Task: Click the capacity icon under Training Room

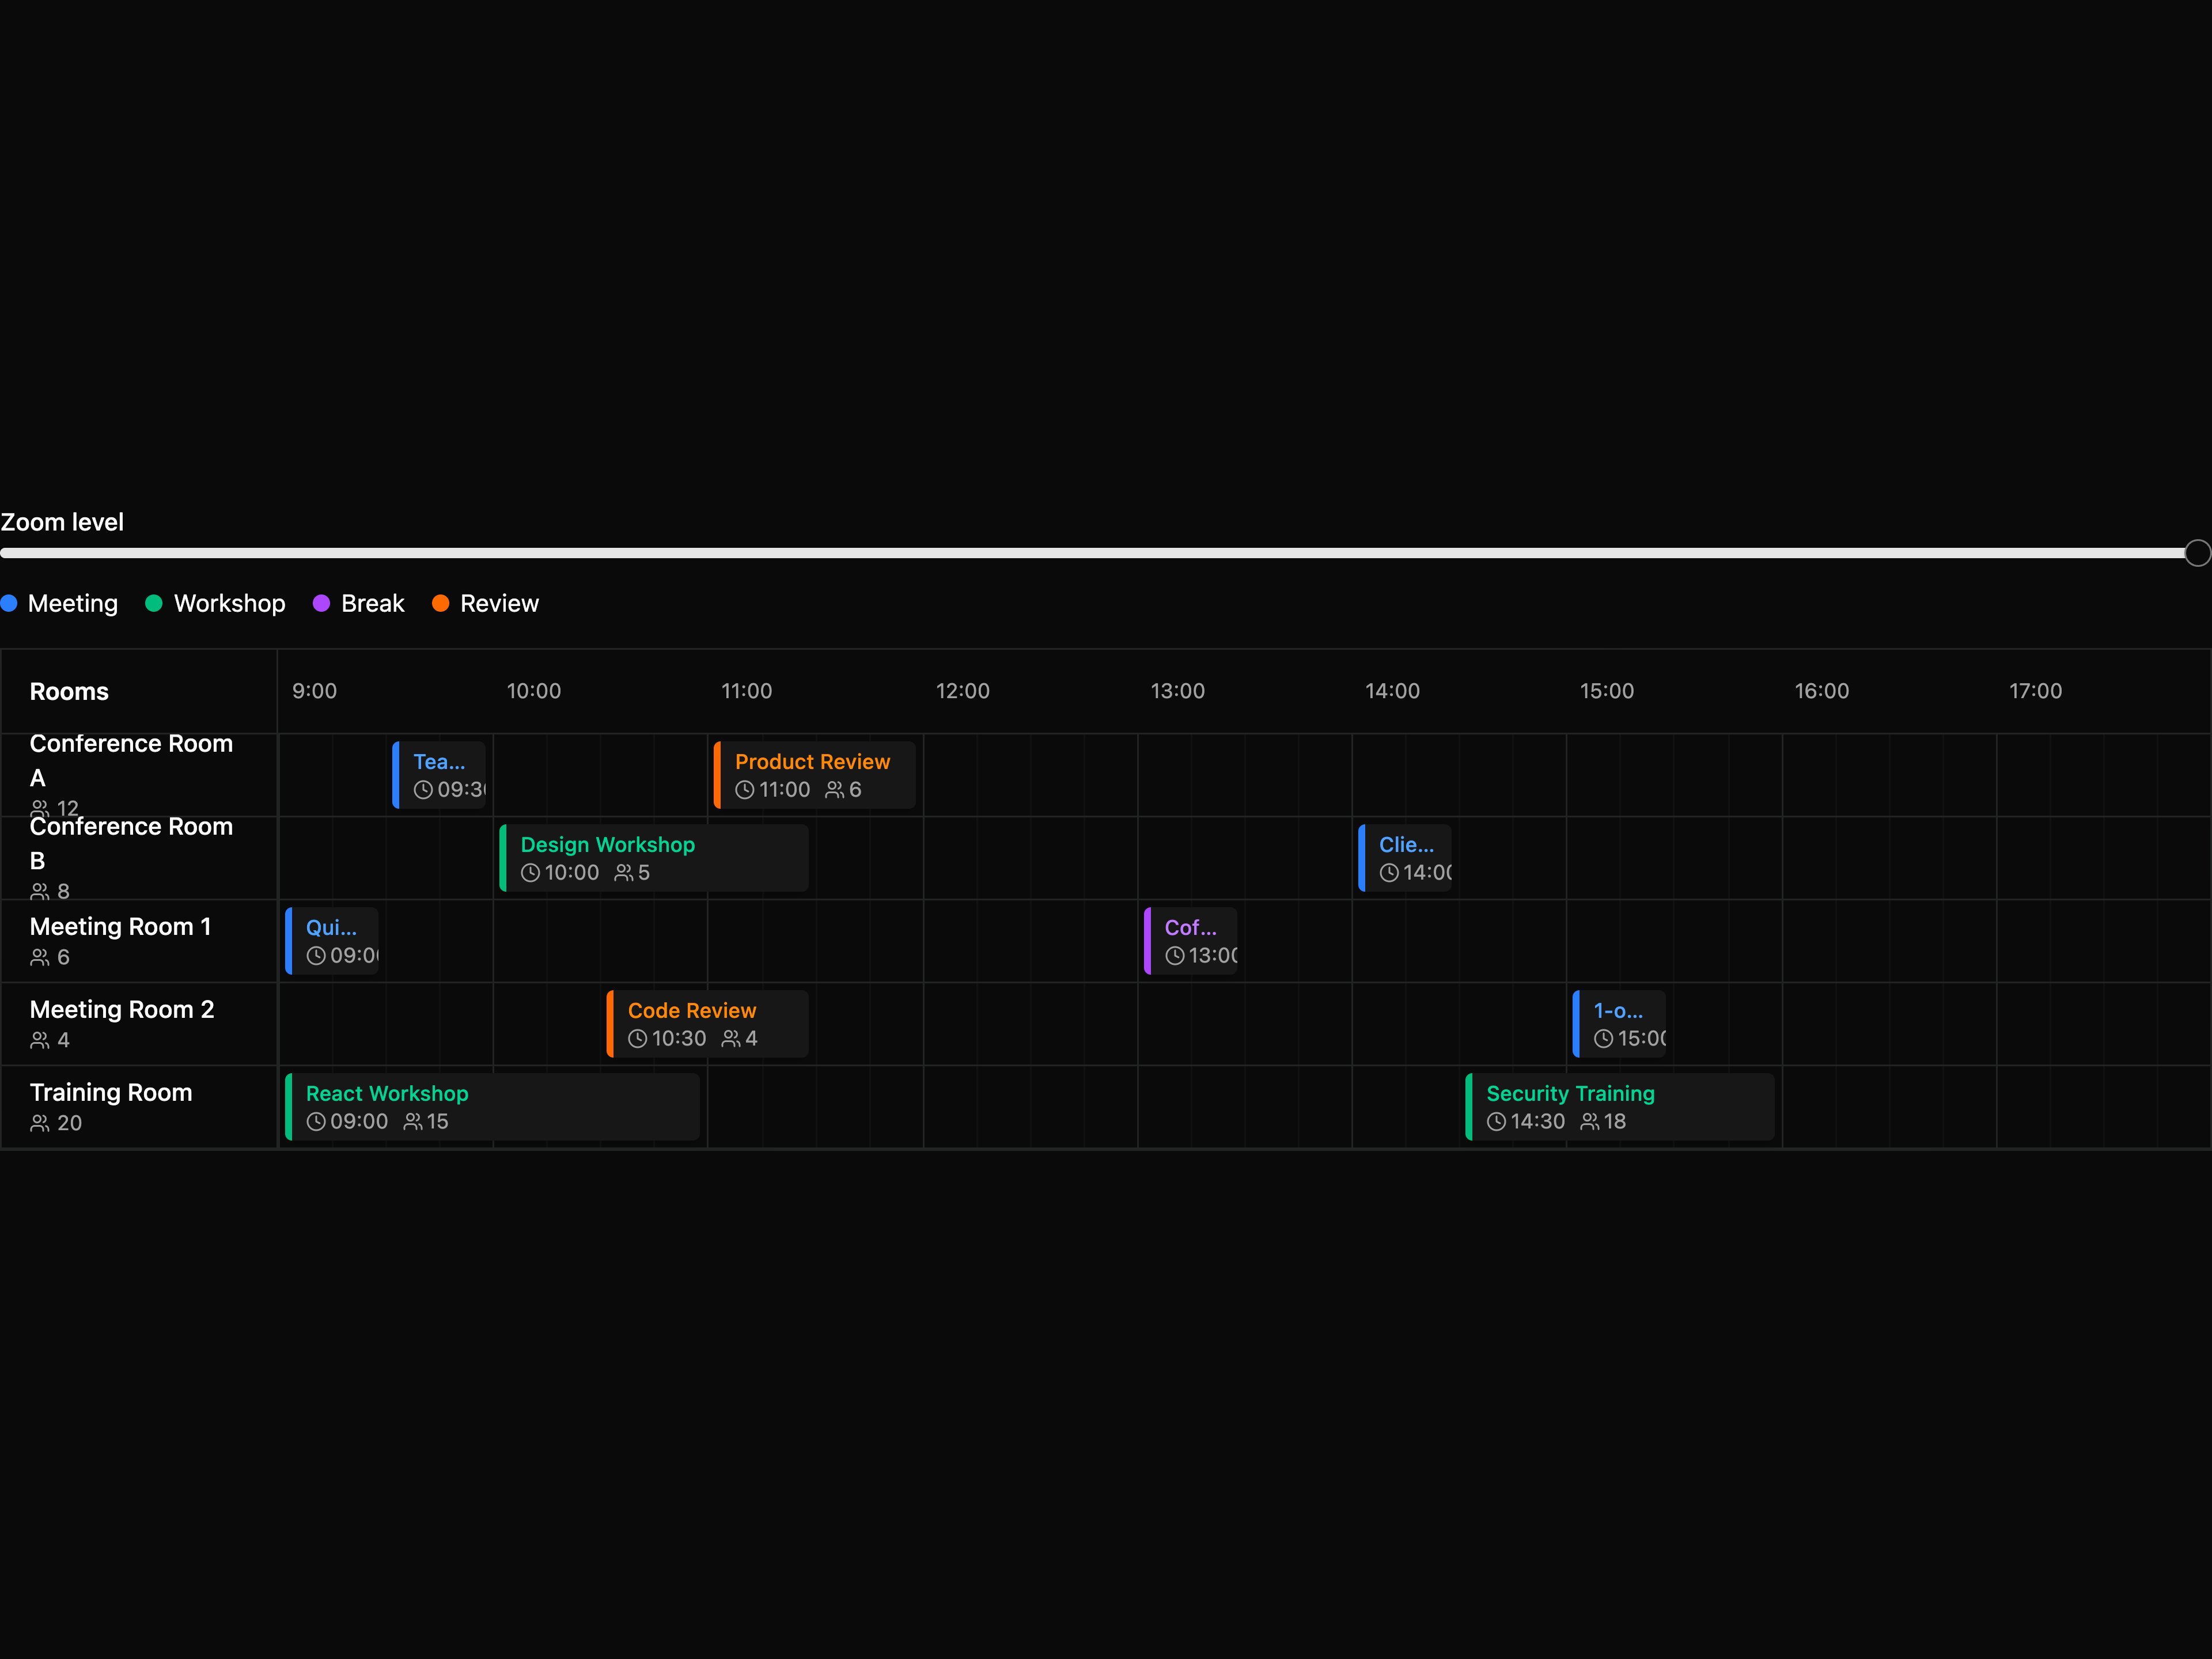Action: click(x=40, y=1124)
